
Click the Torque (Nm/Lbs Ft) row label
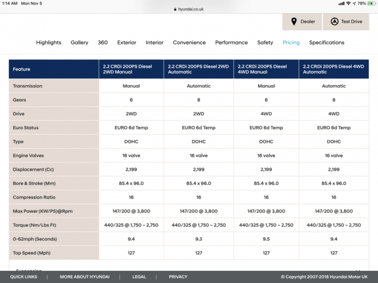tap(34, 225)
